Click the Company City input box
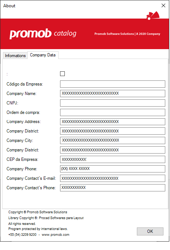 click(x=112, y=140)
